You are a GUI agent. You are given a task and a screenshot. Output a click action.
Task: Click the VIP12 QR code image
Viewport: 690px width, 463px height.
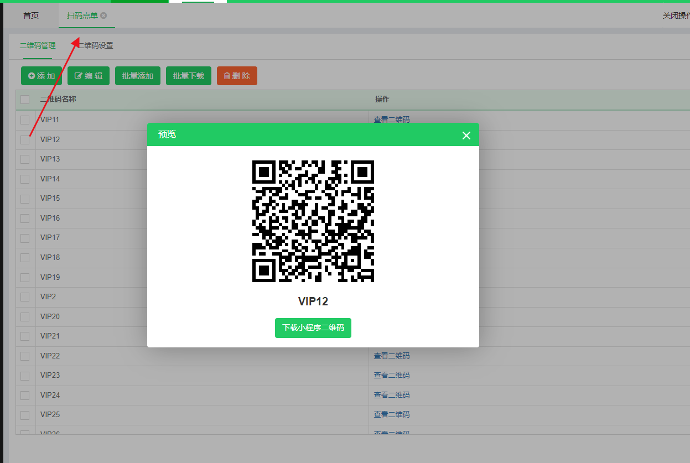pos(313,221)
